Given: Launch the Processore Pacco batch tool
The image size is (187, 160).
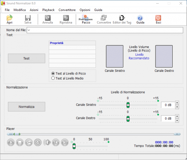Looking at the screenshot, I should tap(86, 19).
